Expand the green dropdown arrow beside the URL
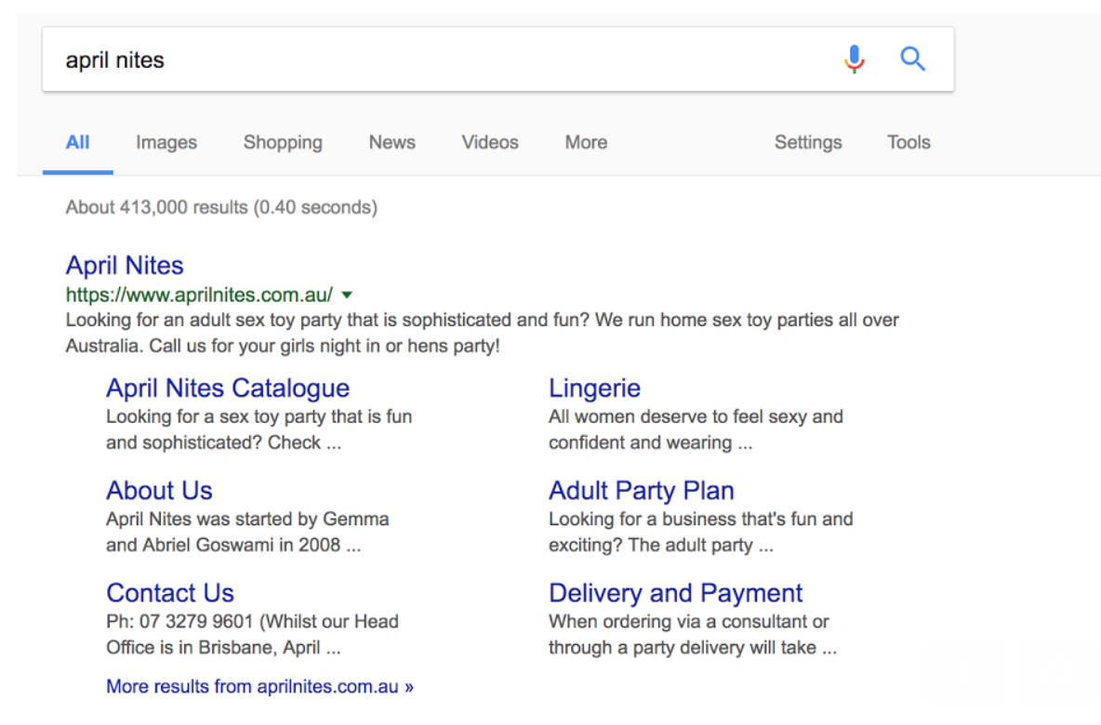Viewport: 1101px width, 725px height. 347,296
